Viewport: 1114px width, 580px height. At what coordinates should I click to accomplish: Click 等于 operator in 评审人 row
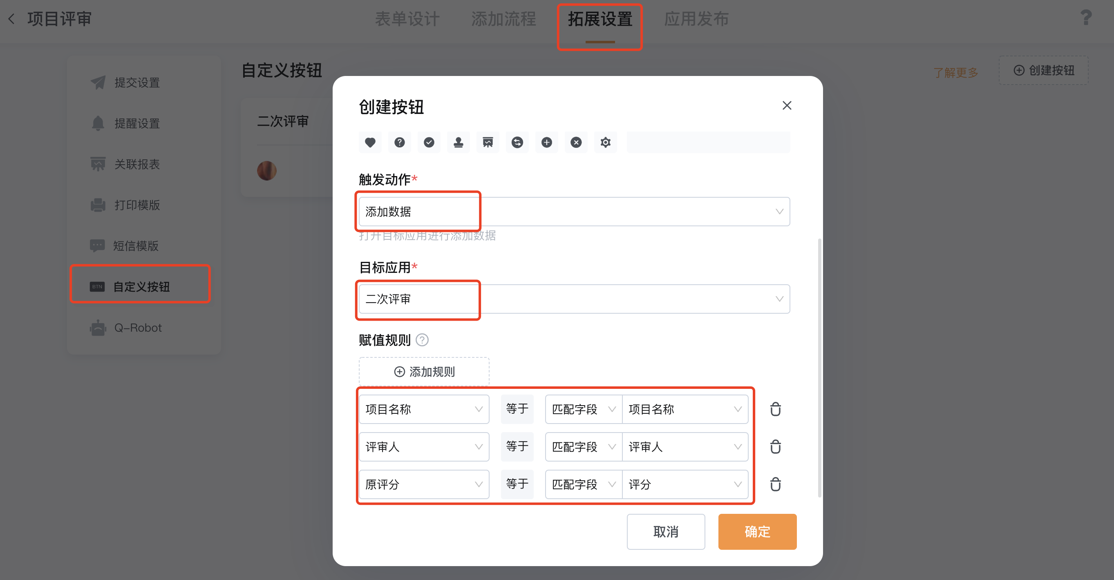[x=517, y=446]
